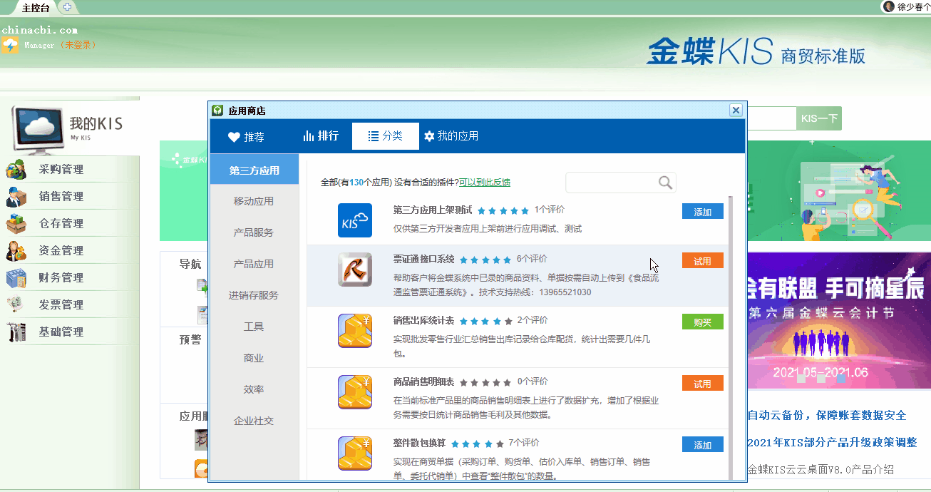Click the 6个评价 review count
Viewport: 931px width, 492px height.
(x=532, y=259)
